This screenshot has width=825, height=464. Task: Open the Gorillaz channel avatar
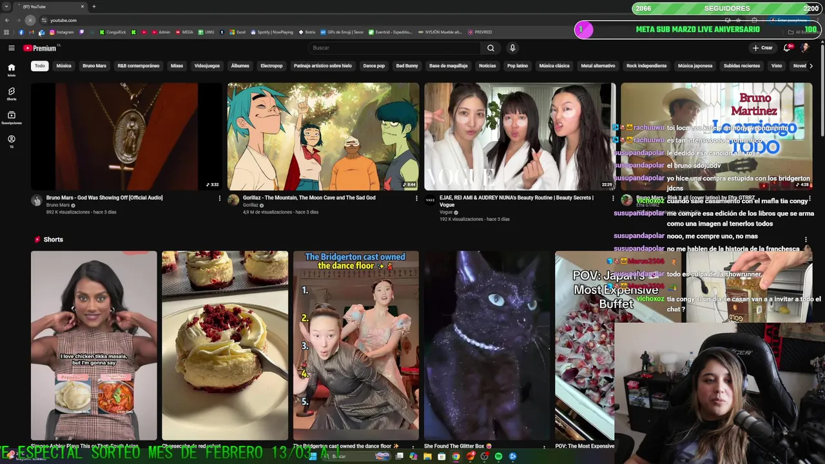coord(233,200)
